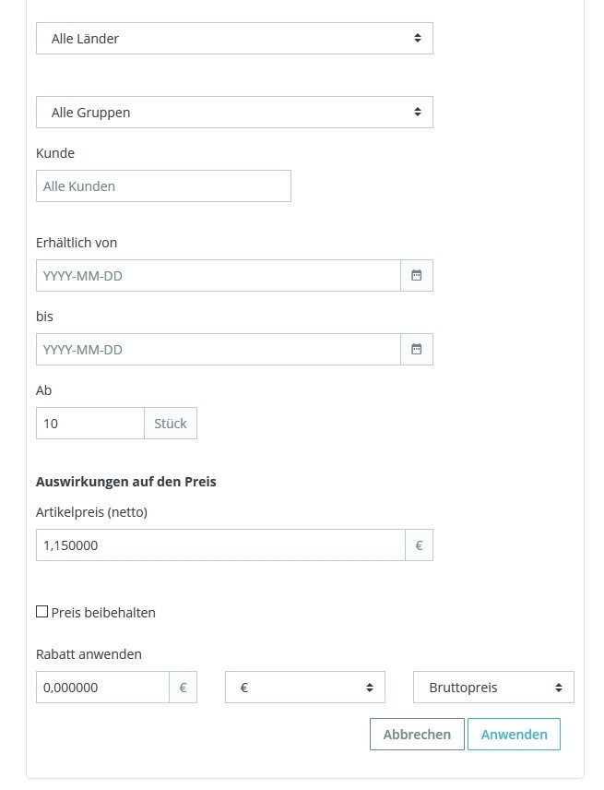The width and height of the screenshot is (604, 790).
Task: Click the Preis beibehalten label text
Action: 103,613
